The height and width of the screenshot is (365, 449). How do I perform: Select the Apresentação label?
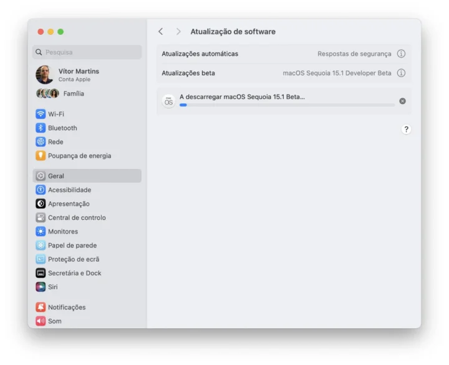pyautogui.click(x=69, y=204)
